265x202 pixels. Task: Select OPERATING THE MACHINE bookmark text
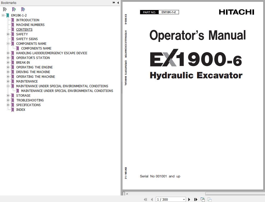[36, 77]
